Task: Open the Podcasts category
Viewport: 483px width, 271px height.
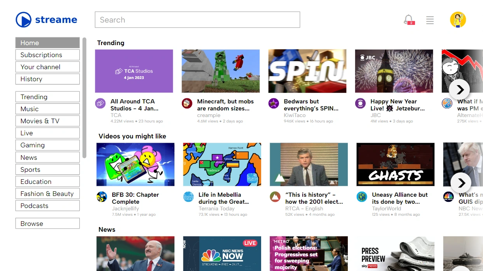Action: click(47, 206)
